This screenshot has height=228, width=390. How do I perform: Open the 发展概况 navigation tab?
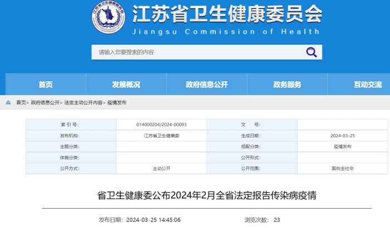click(126, 84)
